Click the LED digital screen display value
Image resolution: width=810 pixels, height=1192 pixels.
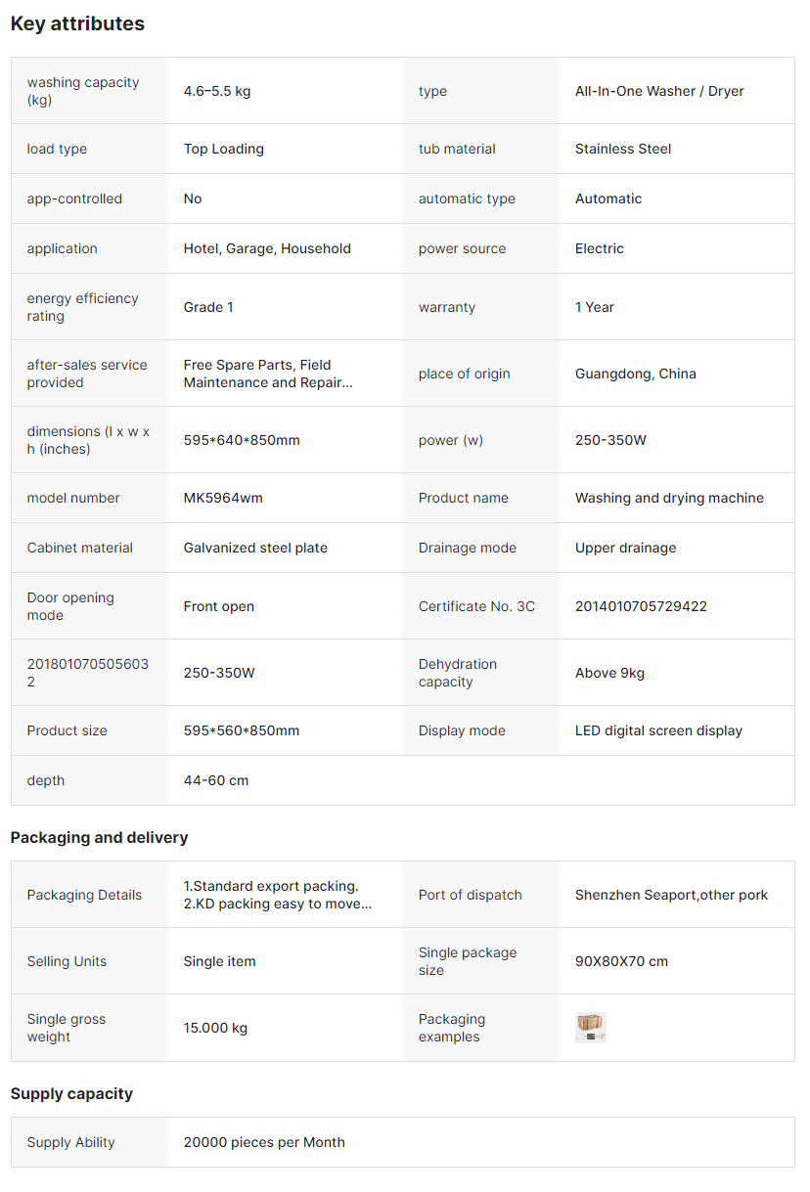pyautogui.click(x=658, y=730)
